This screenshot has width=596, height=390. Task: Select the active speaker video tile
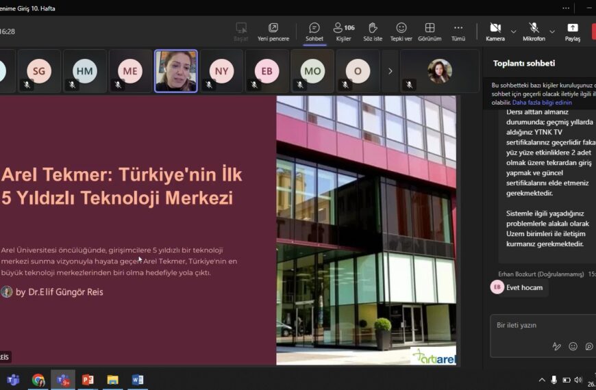(x=176, y=71)
